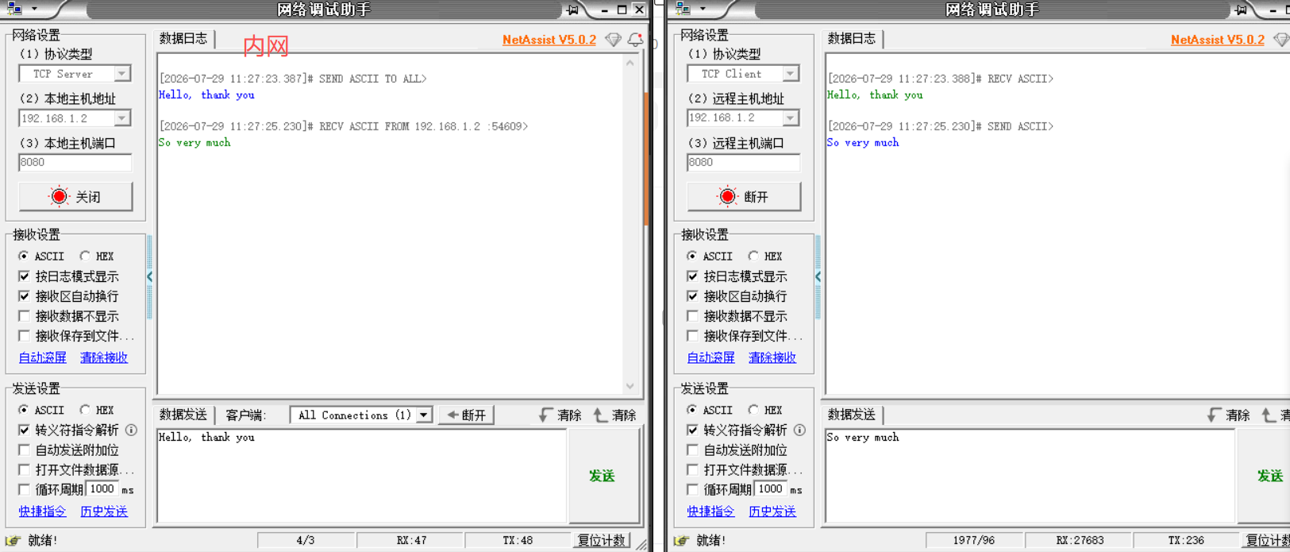Switch to client 数据日志 tab

852,38
